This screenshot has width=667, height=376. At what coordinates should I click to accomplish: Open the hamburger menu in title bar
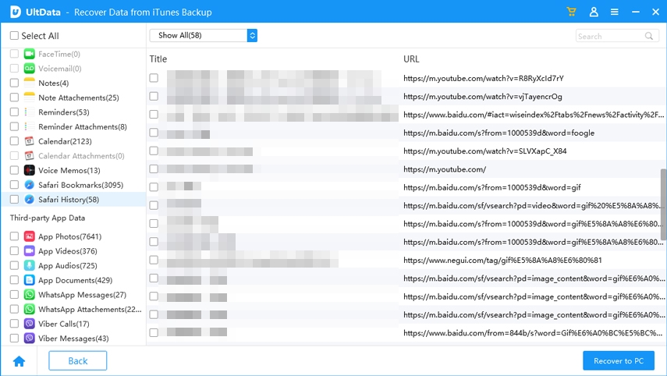(x=615, y=12)
